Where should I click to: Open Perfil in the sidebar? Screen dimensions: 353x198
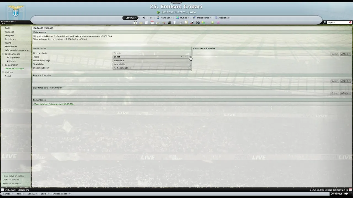7,28
